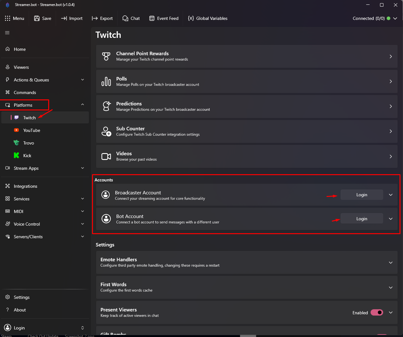403x337 pixels.
Task: Collapse the Platforms sidebar group
Action: click(x=83, y=105)
